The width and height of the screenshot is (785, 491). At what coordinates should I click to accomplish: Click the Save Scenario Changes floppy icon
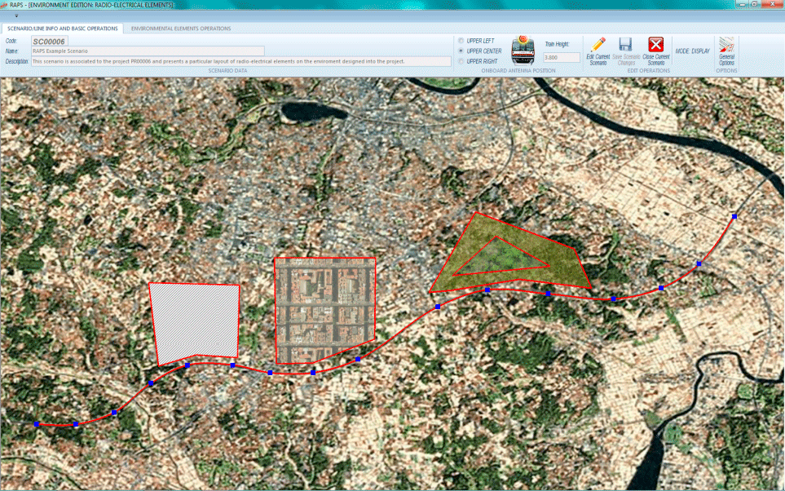[x=625, y=45]
